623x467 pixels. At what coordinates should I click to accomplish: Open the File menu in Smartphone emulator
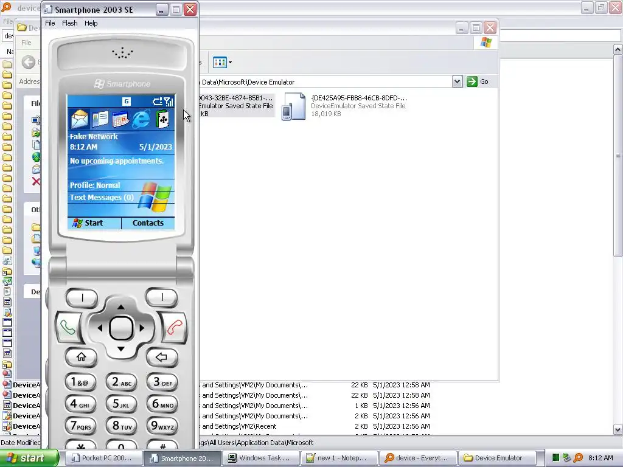[x=50, y=23]
